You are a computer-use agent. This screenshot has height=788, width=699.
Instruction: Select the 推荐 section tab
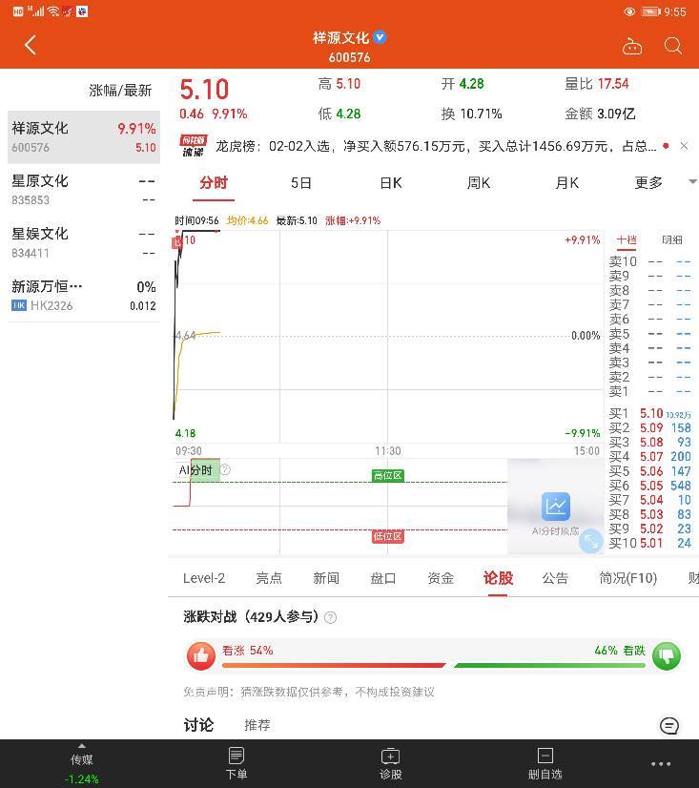click(257, 725)
